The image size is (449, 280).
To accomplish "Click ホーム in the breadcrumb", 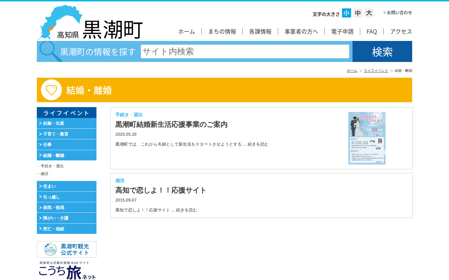I will [352, 71].
